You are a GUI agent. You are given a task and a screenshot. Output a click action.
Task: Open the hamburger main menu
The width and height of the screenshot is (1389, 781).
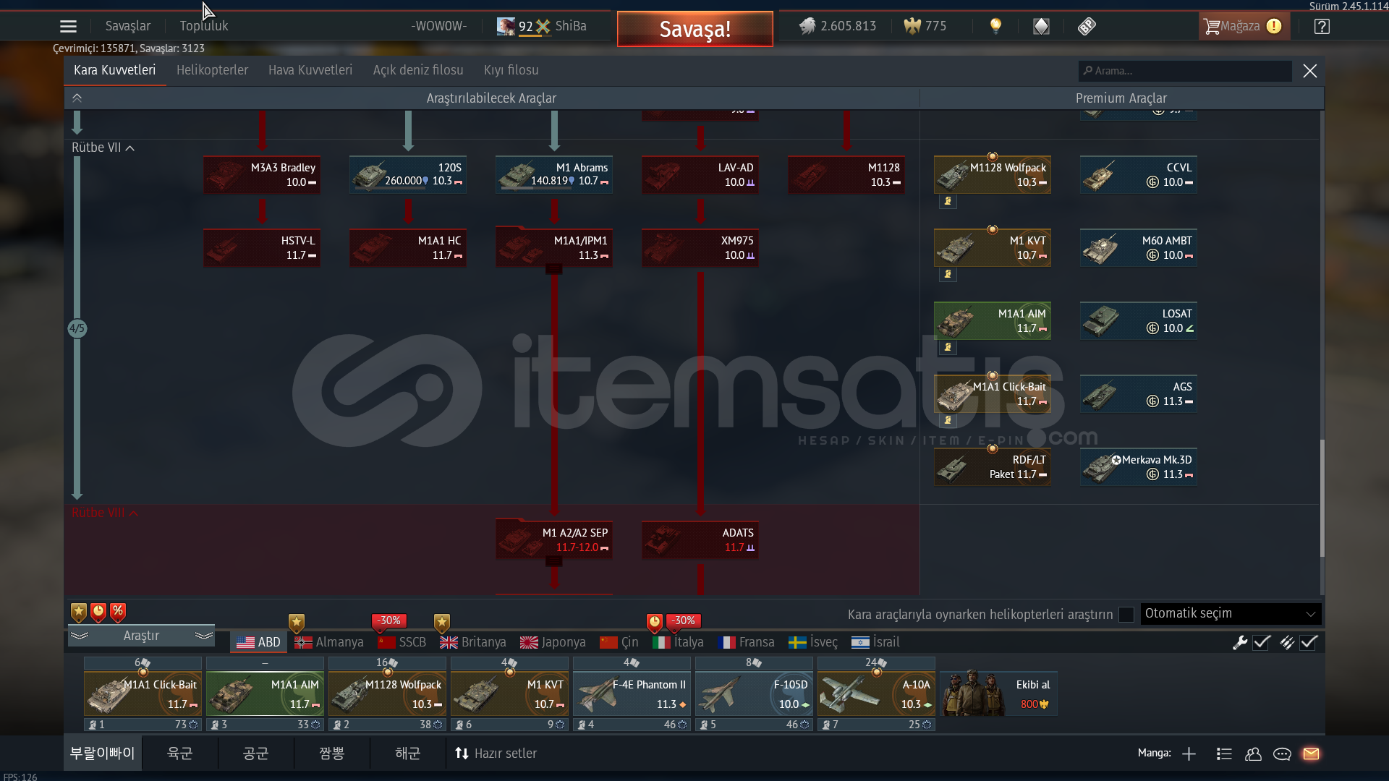click(x=68, y=27)
